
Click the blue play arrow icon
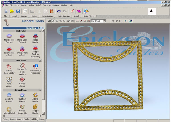coord(125,21)
